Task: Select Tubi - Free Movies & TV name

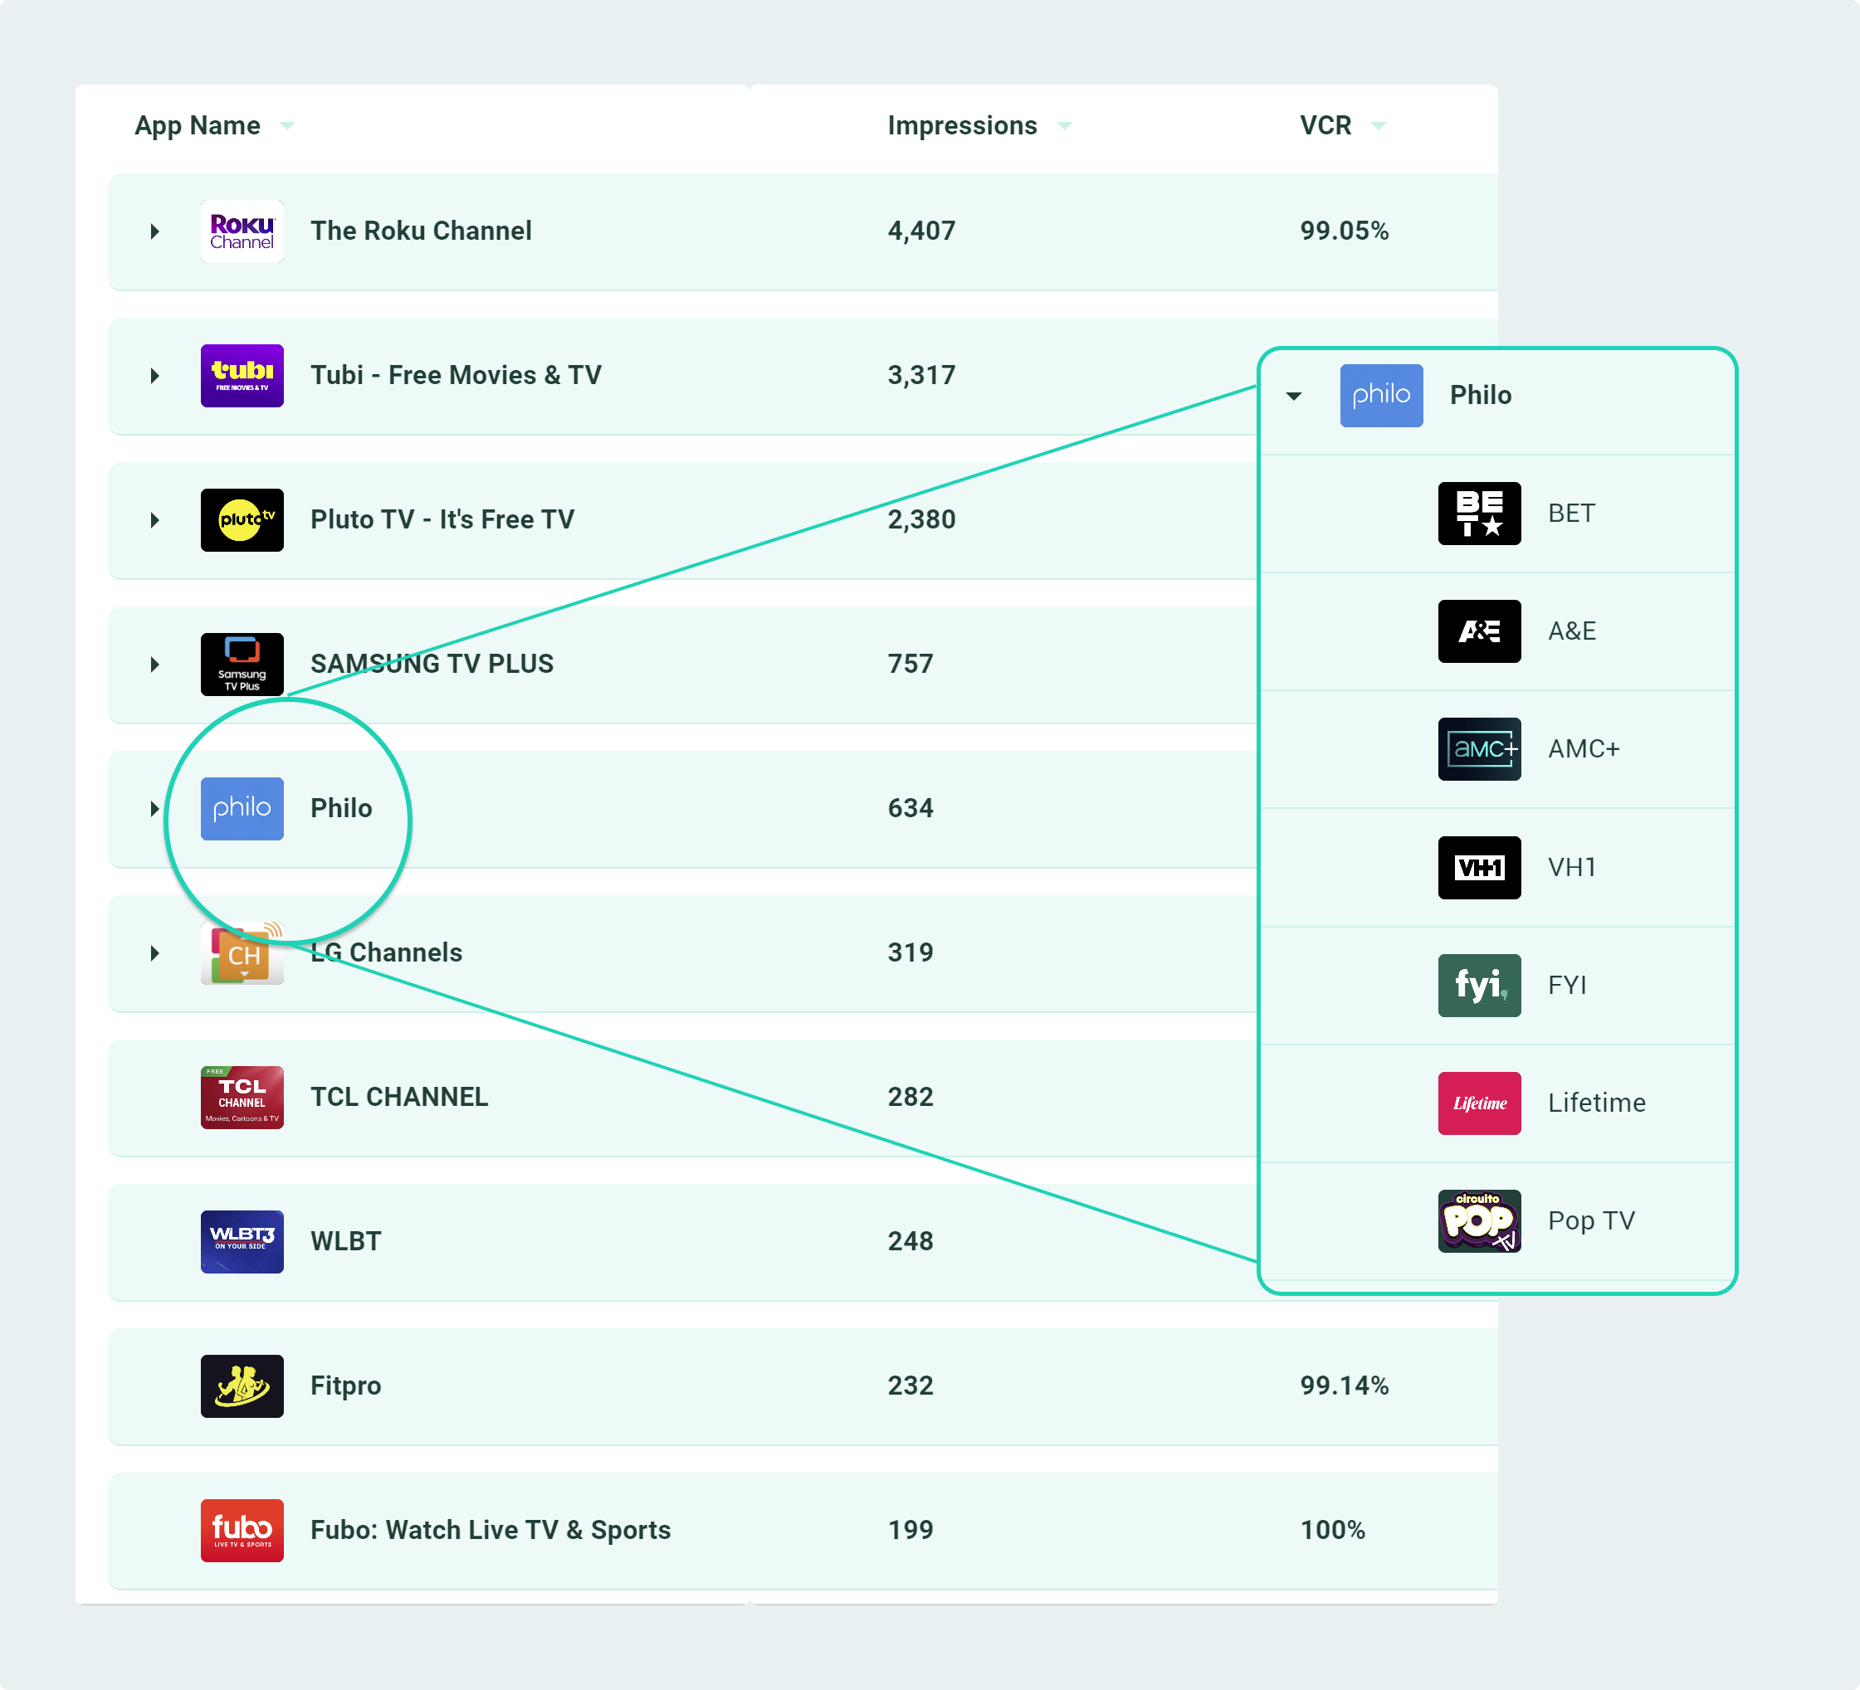Action: pyautogui.click(x=456, y=376)
